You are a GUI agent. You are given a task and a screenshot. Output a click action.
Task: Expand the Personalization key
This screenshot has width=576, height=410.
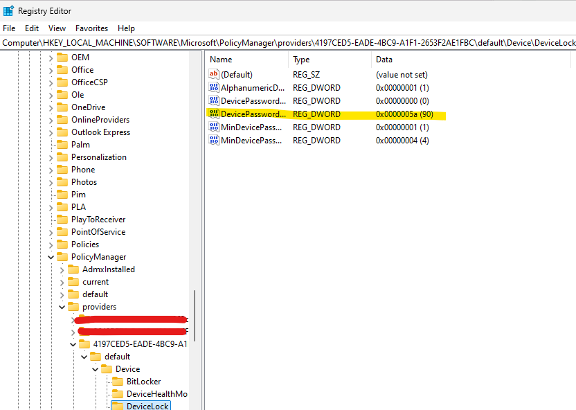tap(51, 158)
